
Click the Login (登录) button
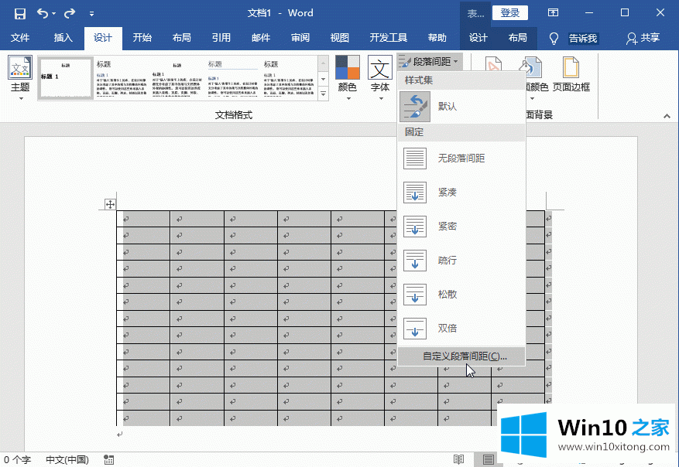pyautogui.click(x=510, y=12)
